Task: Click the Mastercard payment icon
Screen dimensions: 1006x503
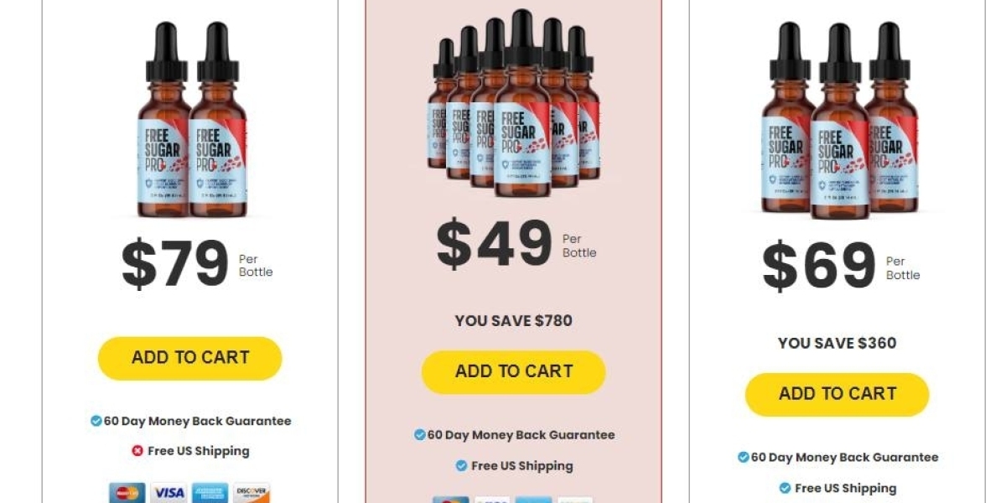Action: coord(127,493)
